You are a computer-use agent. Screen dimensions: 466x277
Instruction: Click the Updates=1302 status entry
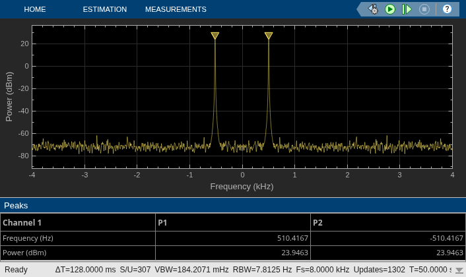point(380,270)
